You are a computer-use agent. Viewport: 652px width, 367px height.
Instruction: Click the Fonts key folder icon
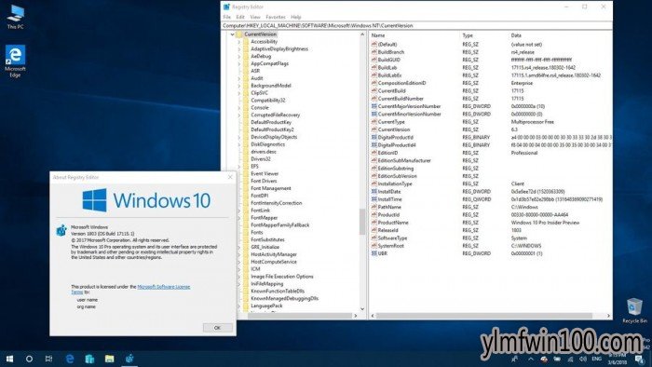point(246,232)
